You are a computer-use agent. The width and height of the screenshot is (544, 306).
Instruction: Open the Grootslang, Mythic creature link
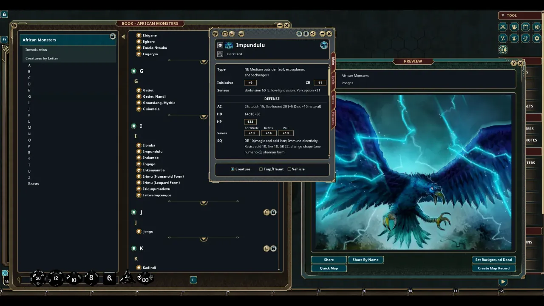tap(159, 103)
